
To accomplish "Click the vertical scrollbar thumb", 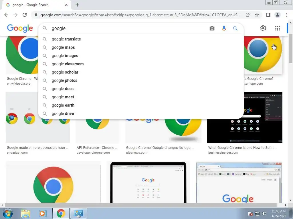I will coord(291,49).
